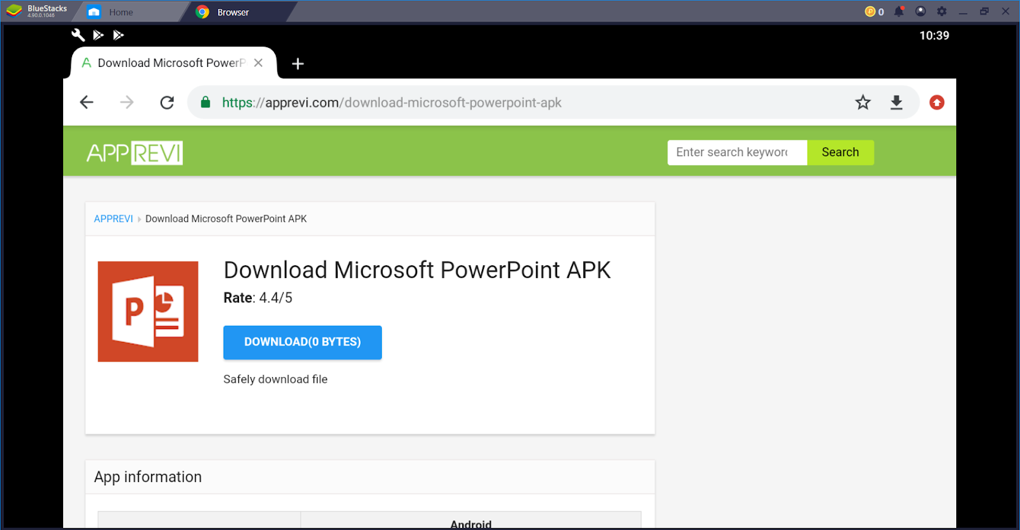The height and width of the screenshot is (530, 1020).
Task: Open BlueStacks settings gear
Action: point(942,11)
